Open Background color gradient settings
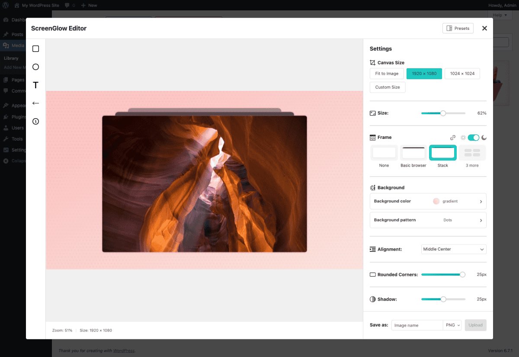Image resolution: width=519 pixels, height=357 pixels. pyautogui.click(x=428, y=201)
